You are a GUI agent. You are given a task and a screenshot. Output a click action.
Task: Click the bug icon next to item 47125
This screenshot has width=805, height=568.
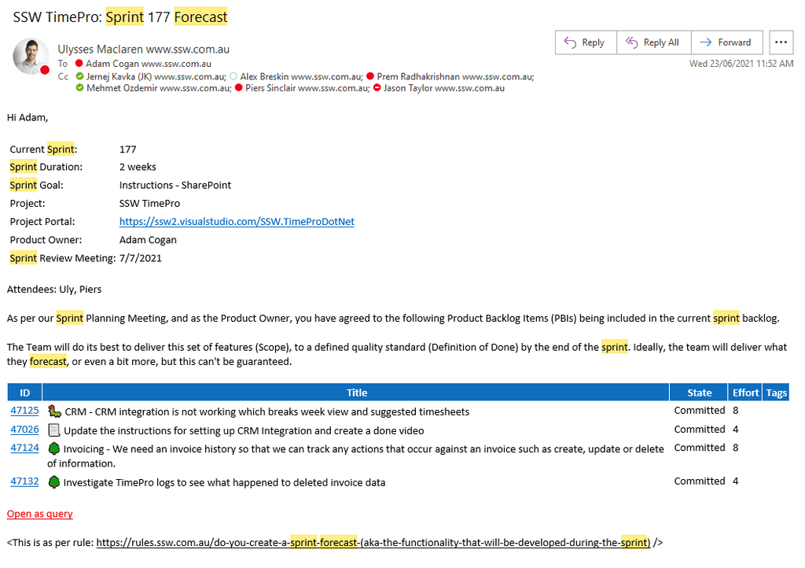coord(53,410)
